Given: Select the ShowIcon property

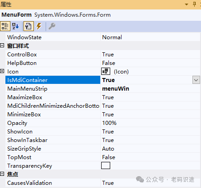Looking at the screenshot, I should pos(20,132).
